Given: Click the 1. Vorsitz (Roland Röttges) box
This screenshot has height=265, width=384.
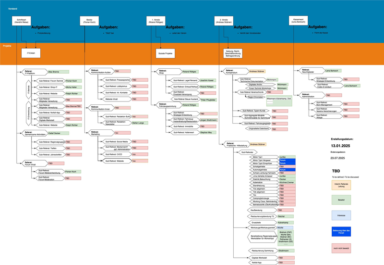Looking at the screenshot, I should click(156, 21).
